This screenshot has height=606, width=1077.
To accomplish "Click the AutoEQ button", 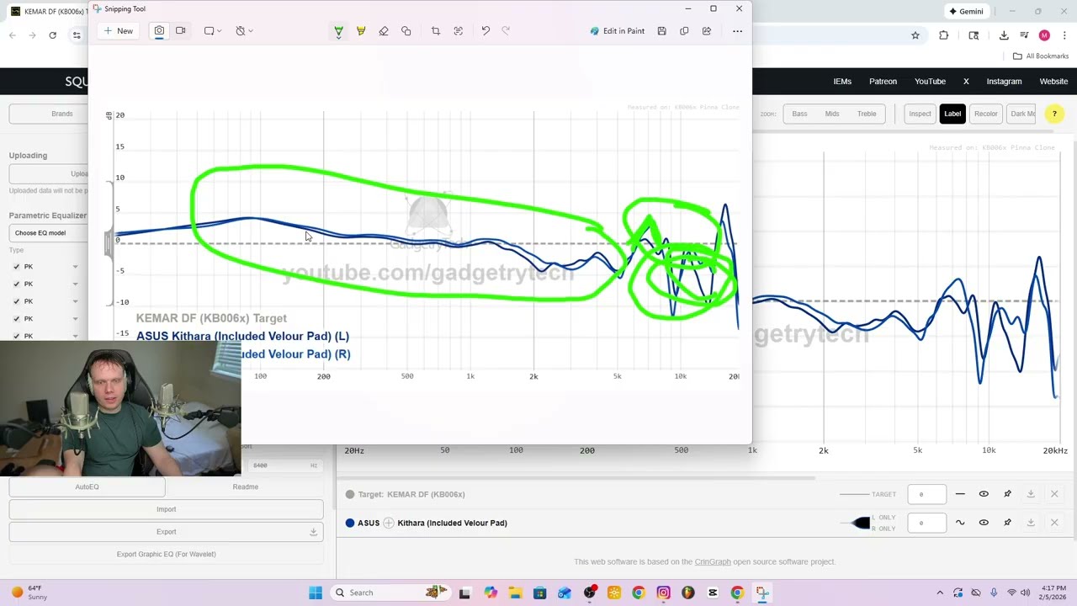I will click(x=87, y=486).
